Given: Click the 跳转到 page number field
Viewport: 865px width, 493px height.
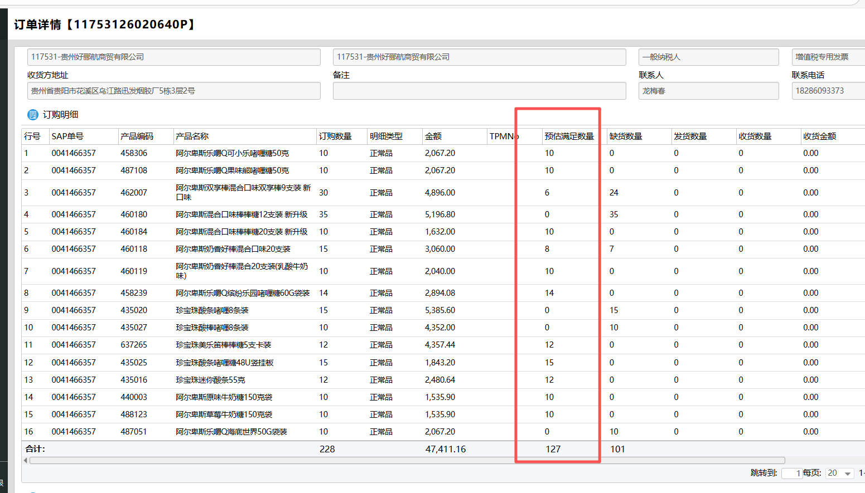Looking at the screenshot, I should [791, 473].
